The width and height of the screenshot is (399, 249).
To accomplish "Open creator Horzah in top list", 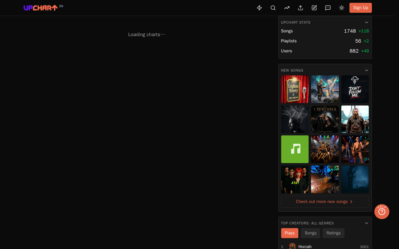I will tap(305, 247).
